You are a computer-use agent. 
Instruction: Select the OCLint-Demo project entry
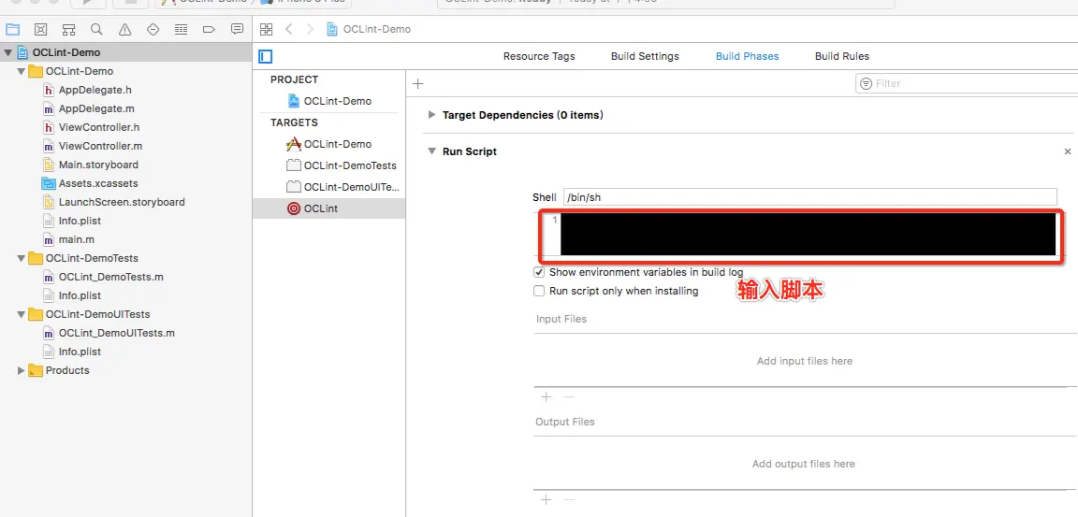(x=329, y=101)
